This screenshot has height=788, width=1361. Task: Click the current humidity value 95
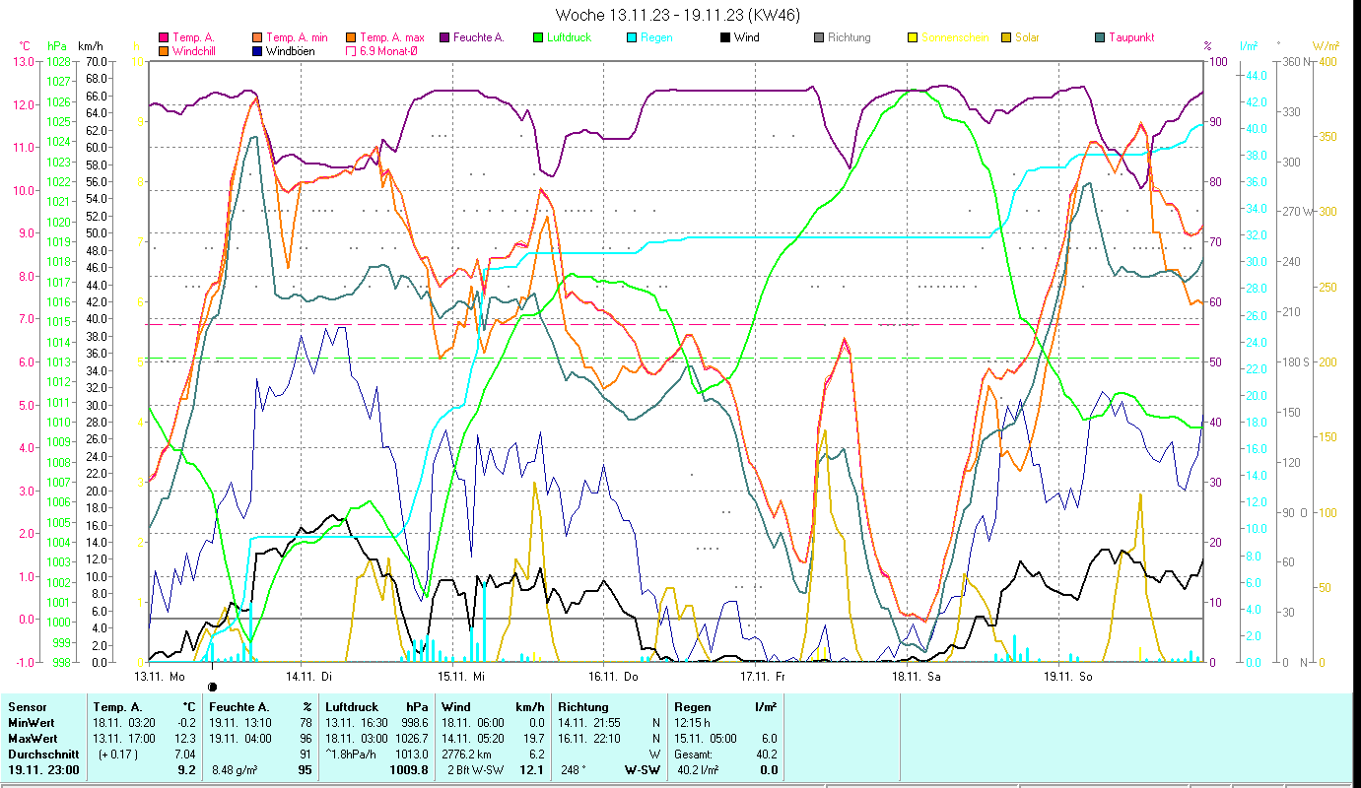point(306,770)
